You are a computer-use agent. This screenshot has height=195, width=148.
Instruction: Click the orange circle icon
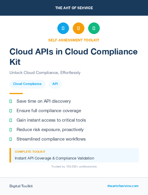click(78, 28)
